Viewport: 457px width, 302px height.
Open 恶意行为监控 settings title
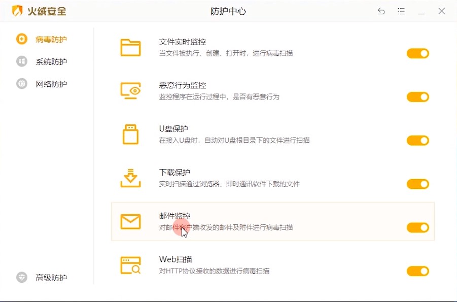(x=183, y=85)
